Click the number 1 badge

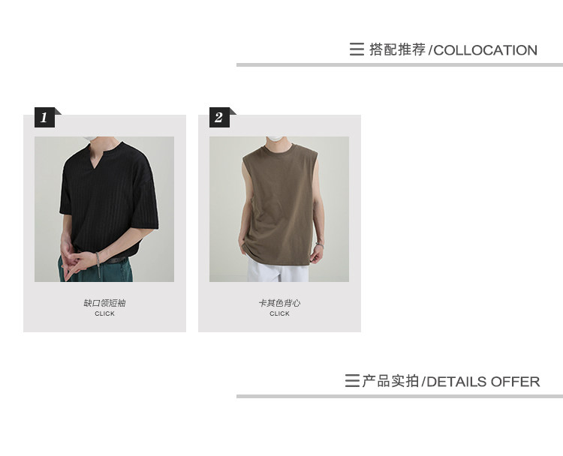pyautogui.click(x=44, y=117)
